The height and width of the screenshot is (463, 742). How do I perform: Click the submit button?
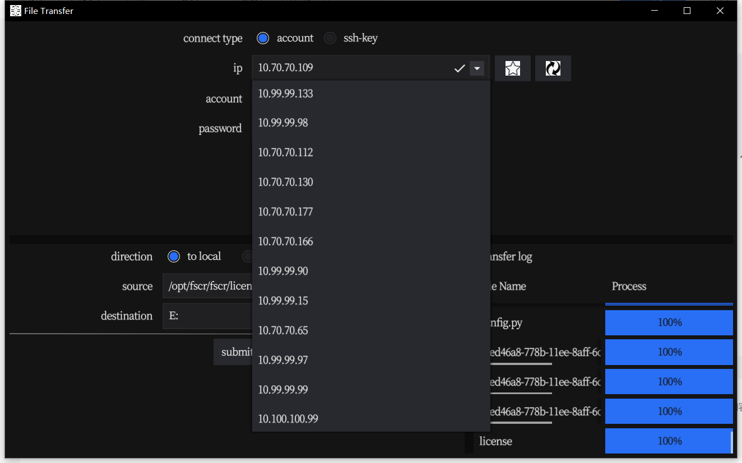233,352
